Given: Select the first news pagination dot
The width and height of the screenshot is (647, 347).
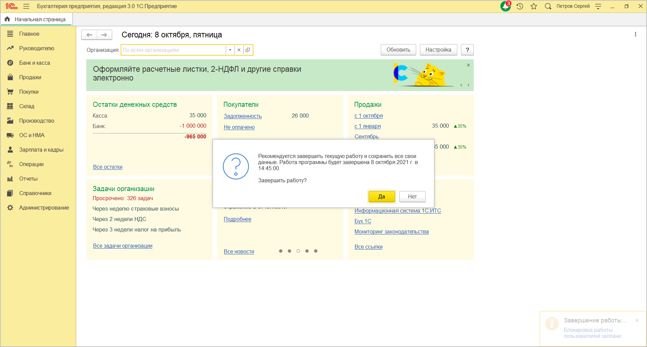Looking at the screenshot, I should [x=281, y=251].
